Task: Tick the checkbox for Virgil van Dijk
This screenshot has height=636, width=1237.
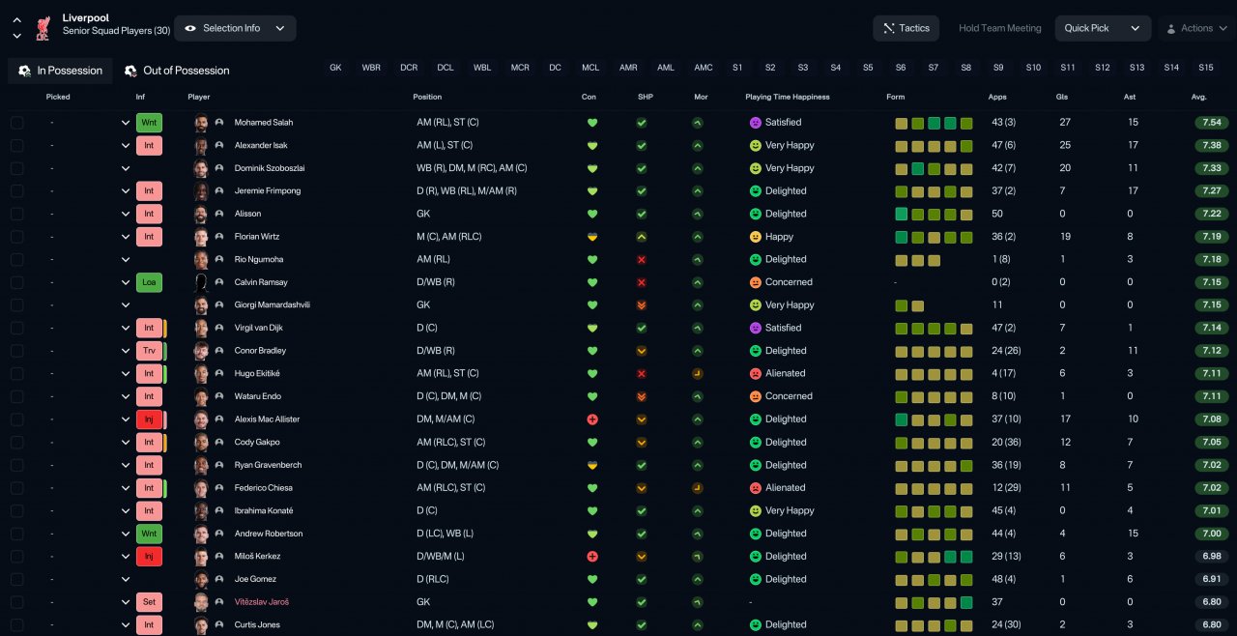Action: 16,329
